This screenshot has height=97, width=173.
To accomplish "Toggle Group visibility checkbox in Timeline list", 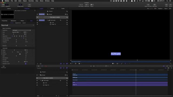I will click(x=37, y=75).
